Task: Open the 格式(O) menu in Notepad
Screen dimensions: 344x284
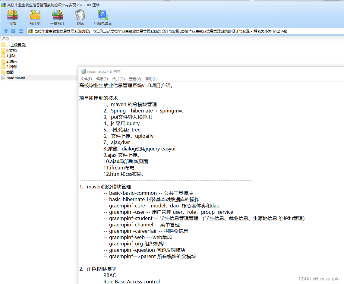Action: pos(118,79)
